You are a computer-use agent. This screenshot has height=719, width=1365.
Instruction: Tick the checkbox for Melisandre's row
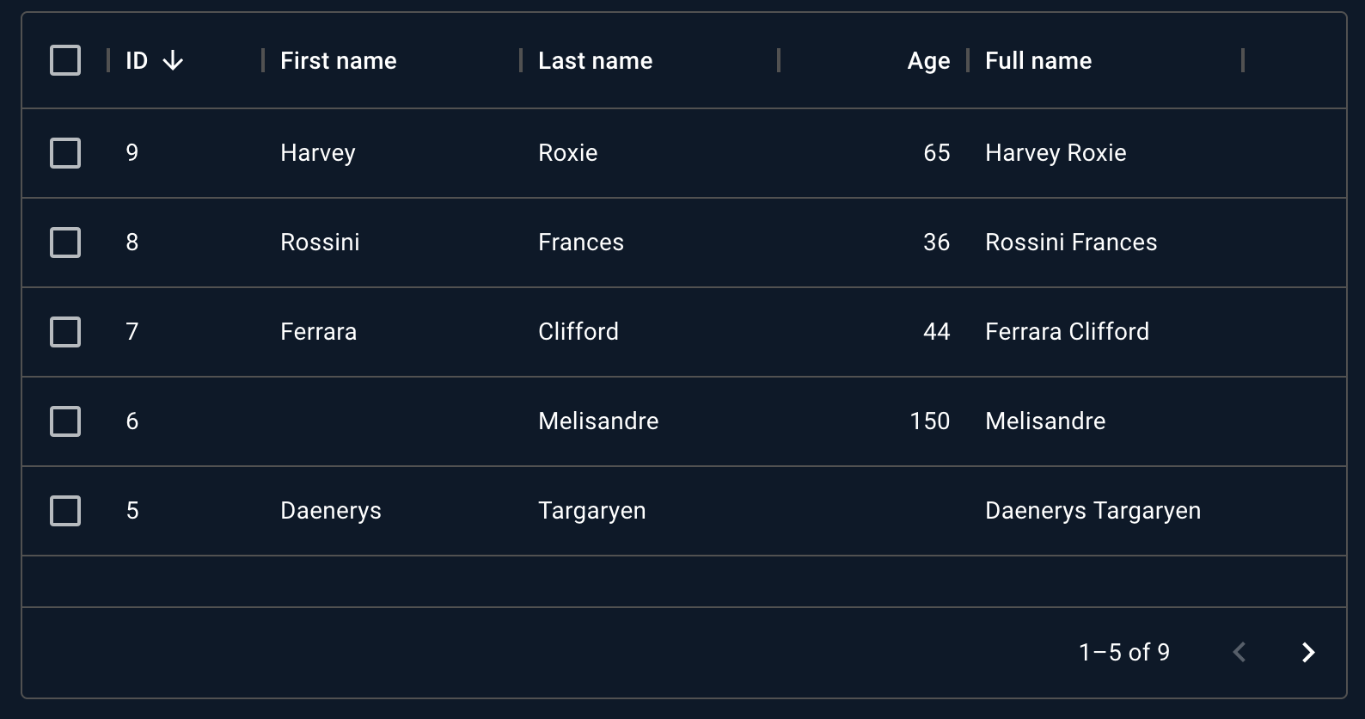point(65,421)
